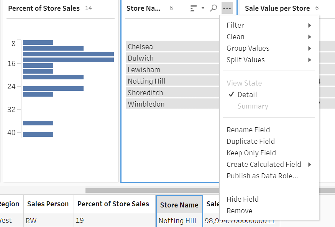Click the search magnifier icon
Screen dimensions: 335x227
(213, 8)
